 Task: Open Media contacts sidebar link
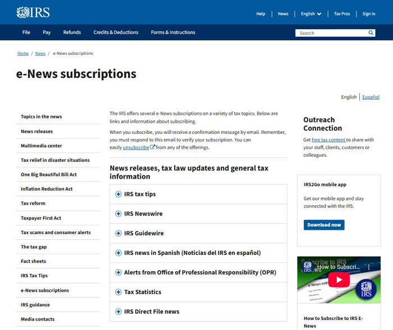[38, 319]
